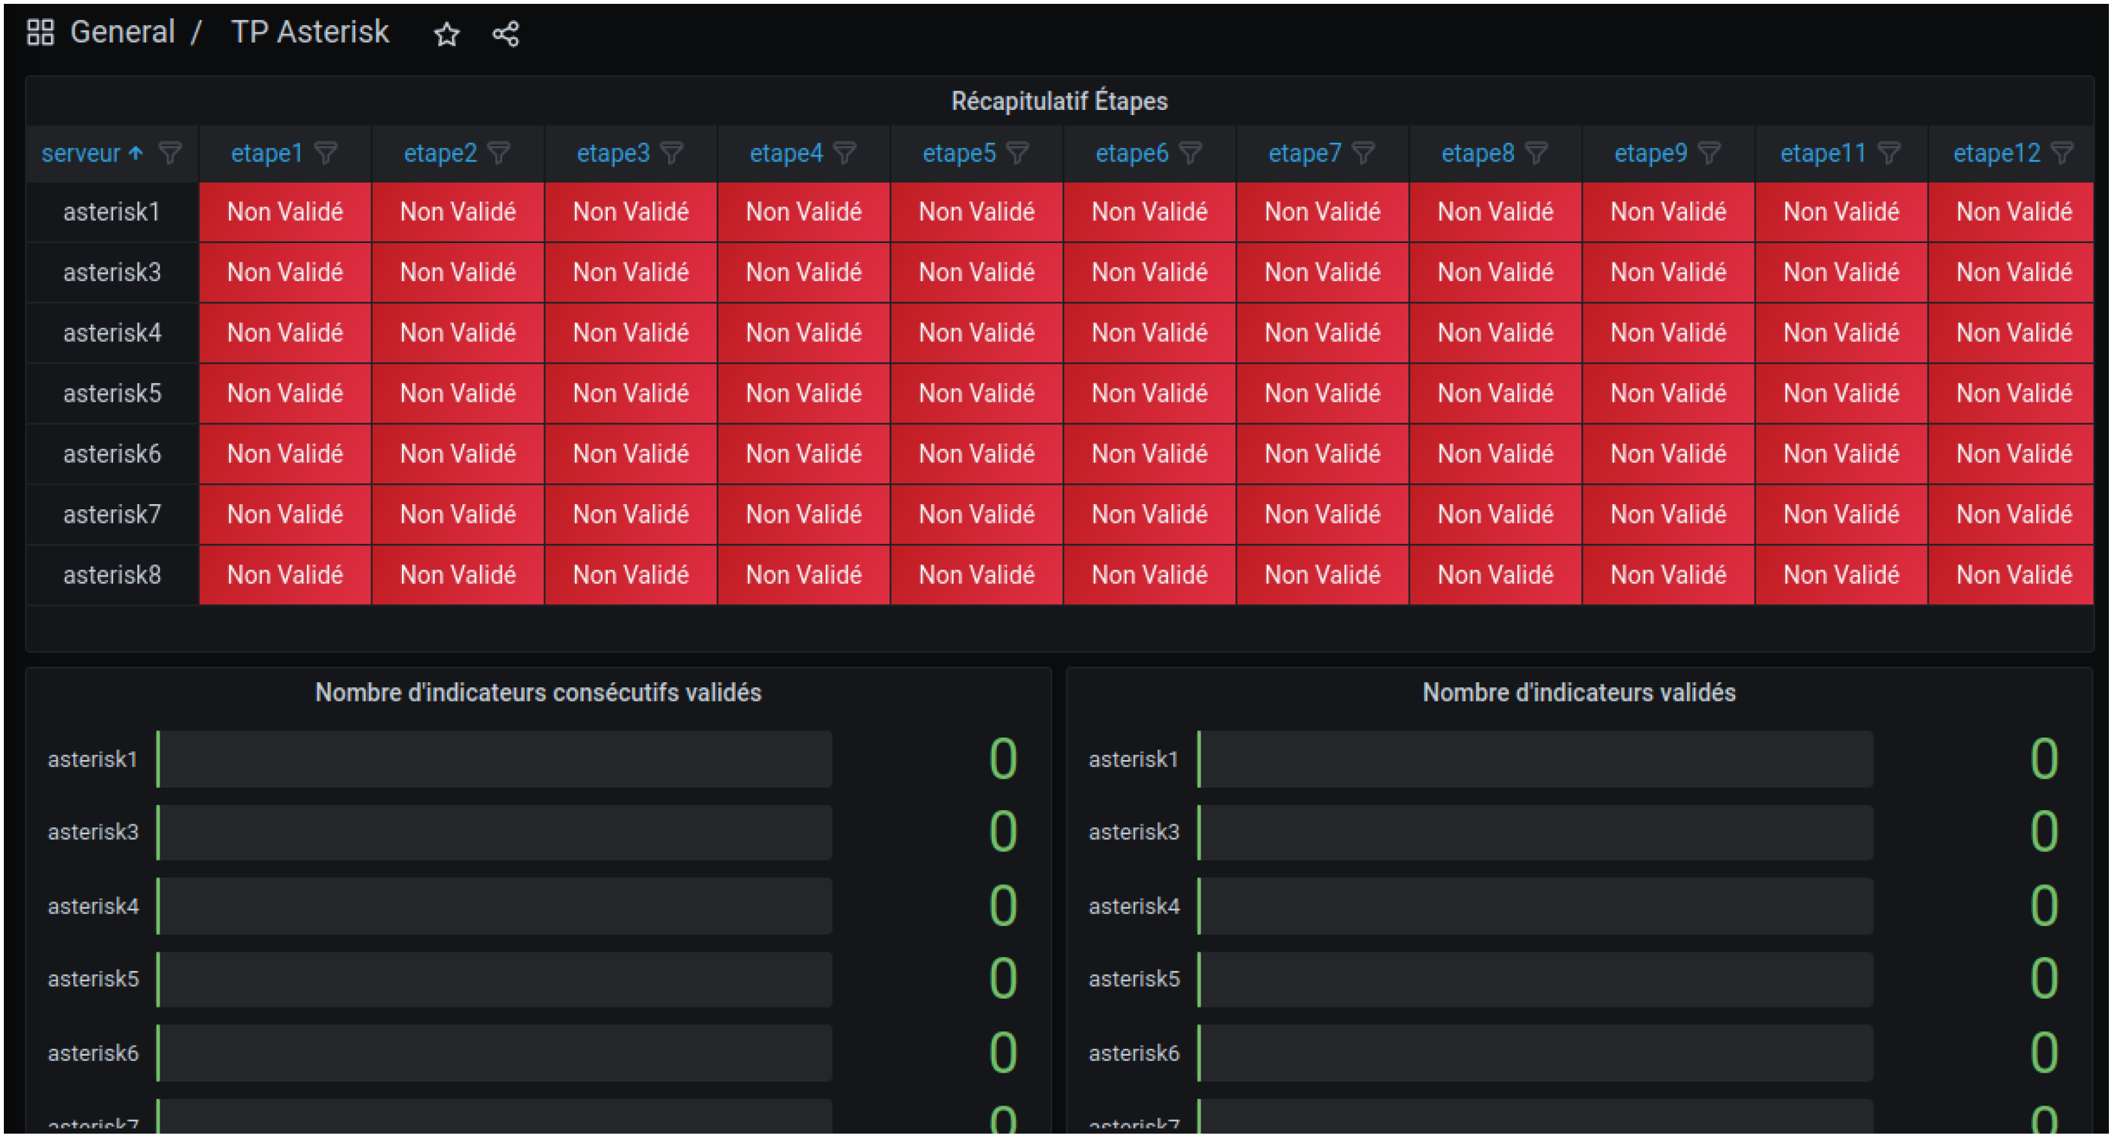Open filter icon for etape1 column

[x=327, y=154]
